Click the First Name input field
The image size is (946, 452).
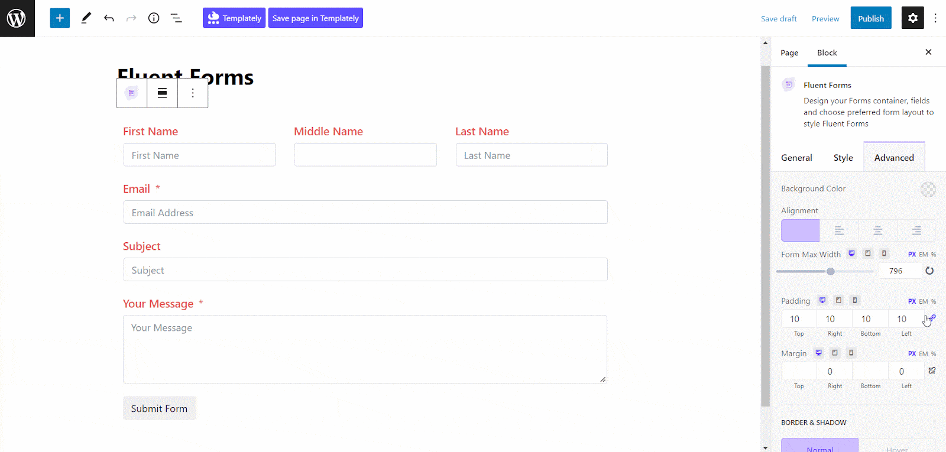[199, 155]
